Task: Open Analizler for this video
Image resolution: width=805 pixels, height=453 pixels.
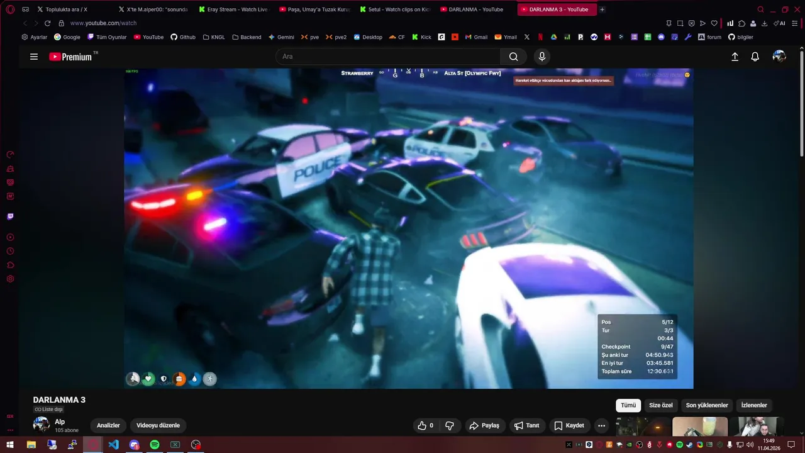Action: pos(108,426)
